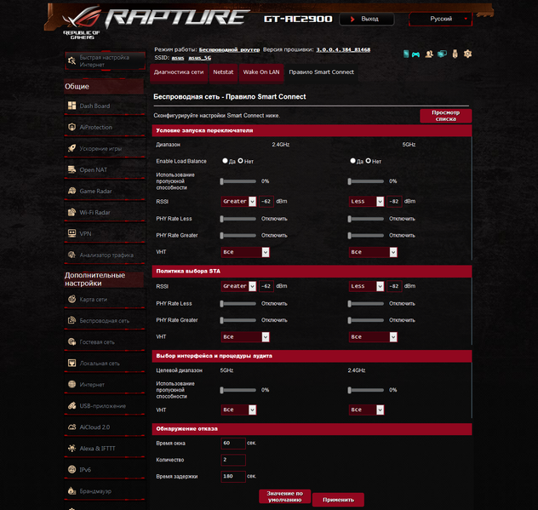The height and width of the screenshot is (510, 538).
Task: Open the Dash Board sidebar icon
Action: (x=72, y=106)
